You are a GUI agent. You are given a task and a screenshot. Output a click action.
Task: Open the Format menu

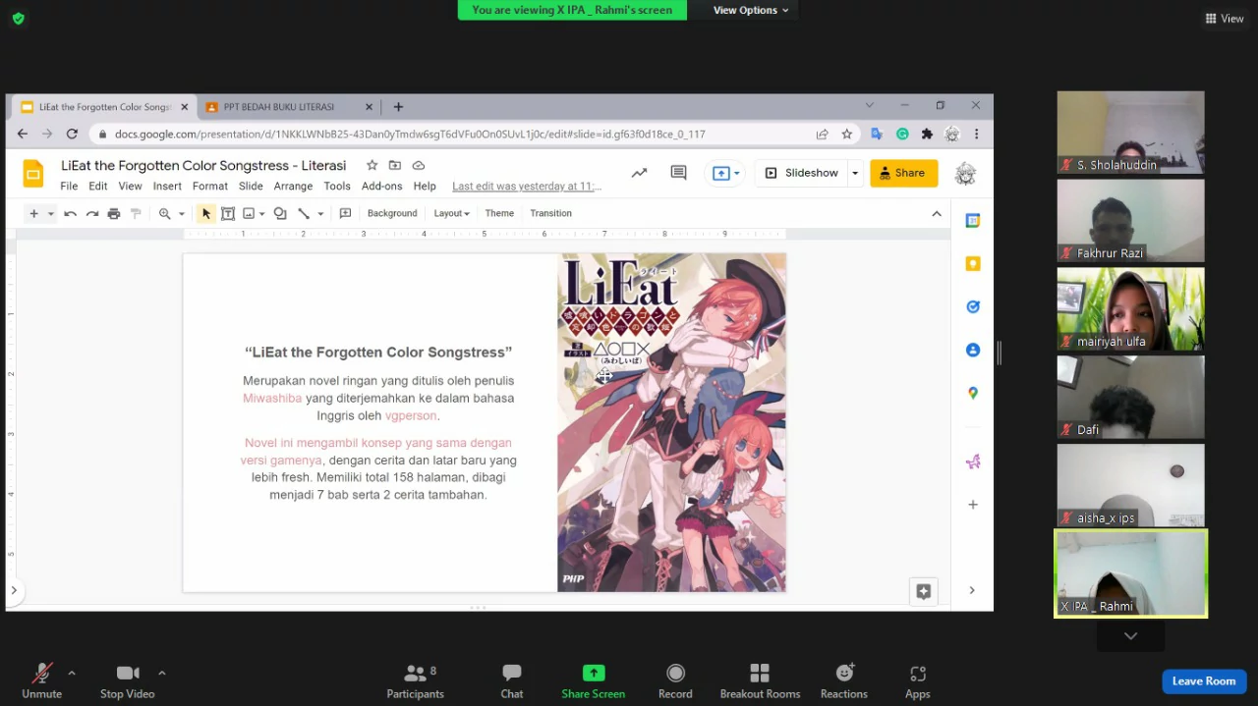[210, 187]
